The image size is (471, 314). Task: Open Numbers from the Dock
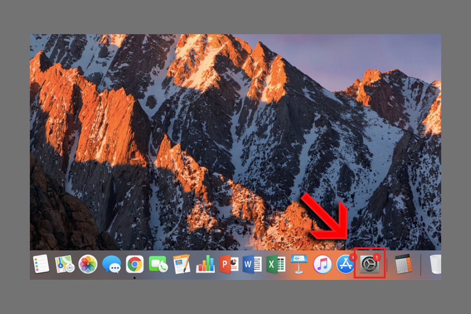pos(205,264)
